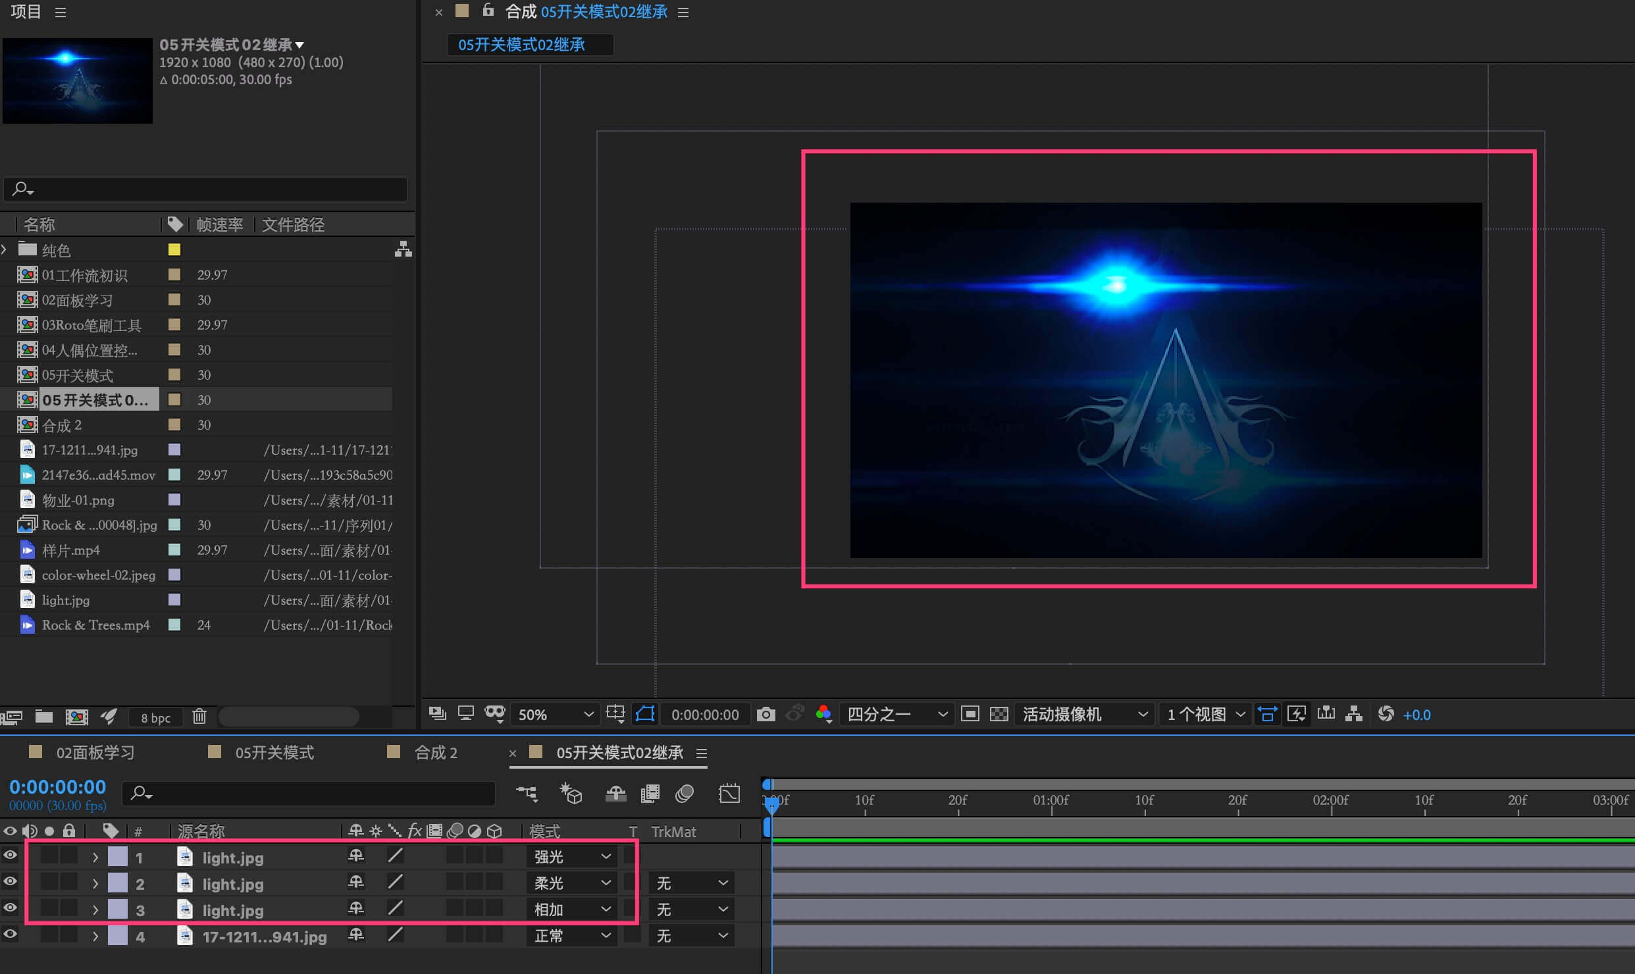Hide layer 1 light.jpg with eye icon
Viewport: 1635px width, 974px height.
tap(11, 856)
